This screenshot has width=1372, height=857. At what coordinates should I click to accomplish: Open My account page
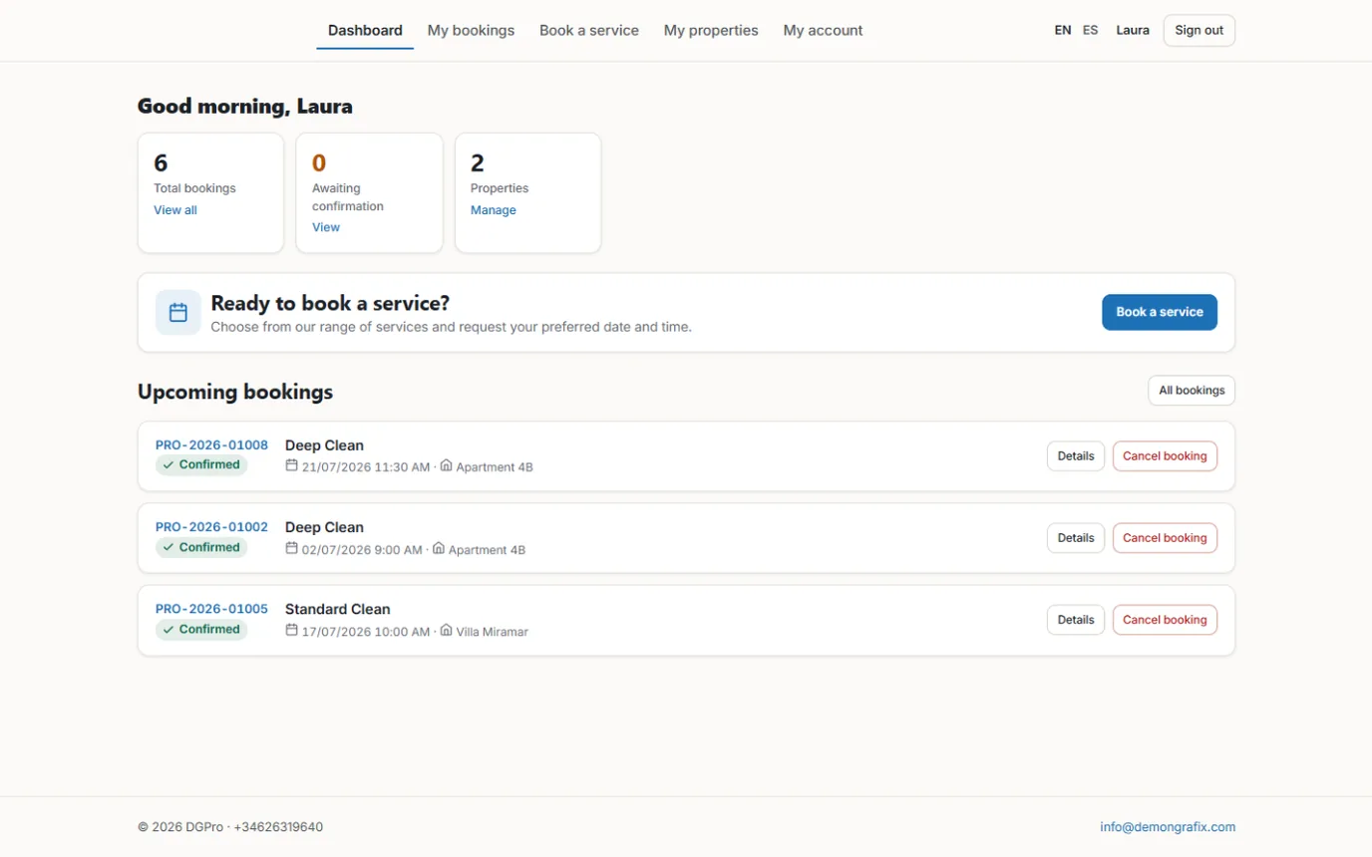pyautogui.click(x=823, y=31)
